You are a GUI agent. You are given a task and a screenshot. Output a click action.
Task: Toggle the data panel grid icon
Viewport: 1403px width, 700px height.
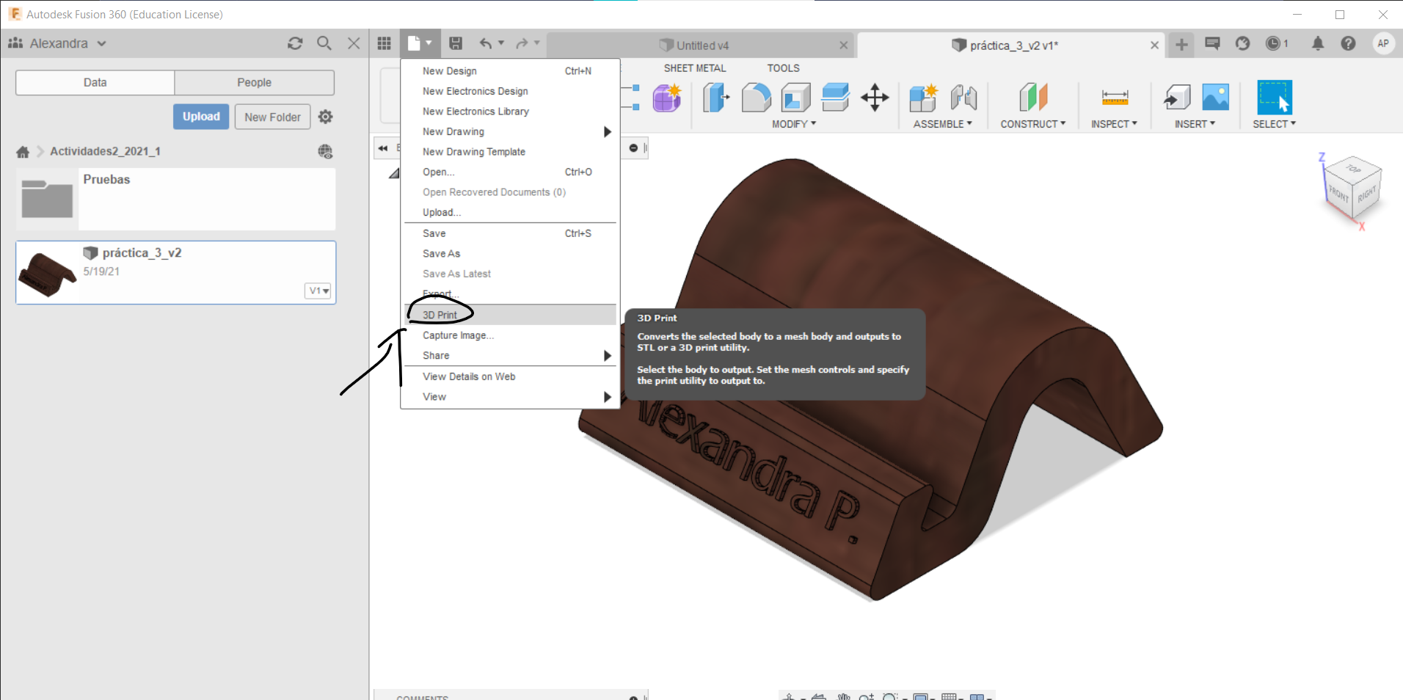pyautogui.click(x=384, y=43)
